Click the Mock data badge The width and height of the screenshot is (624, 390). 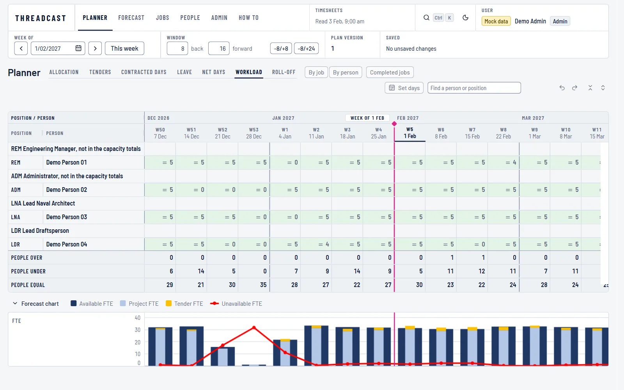point(496,21)
